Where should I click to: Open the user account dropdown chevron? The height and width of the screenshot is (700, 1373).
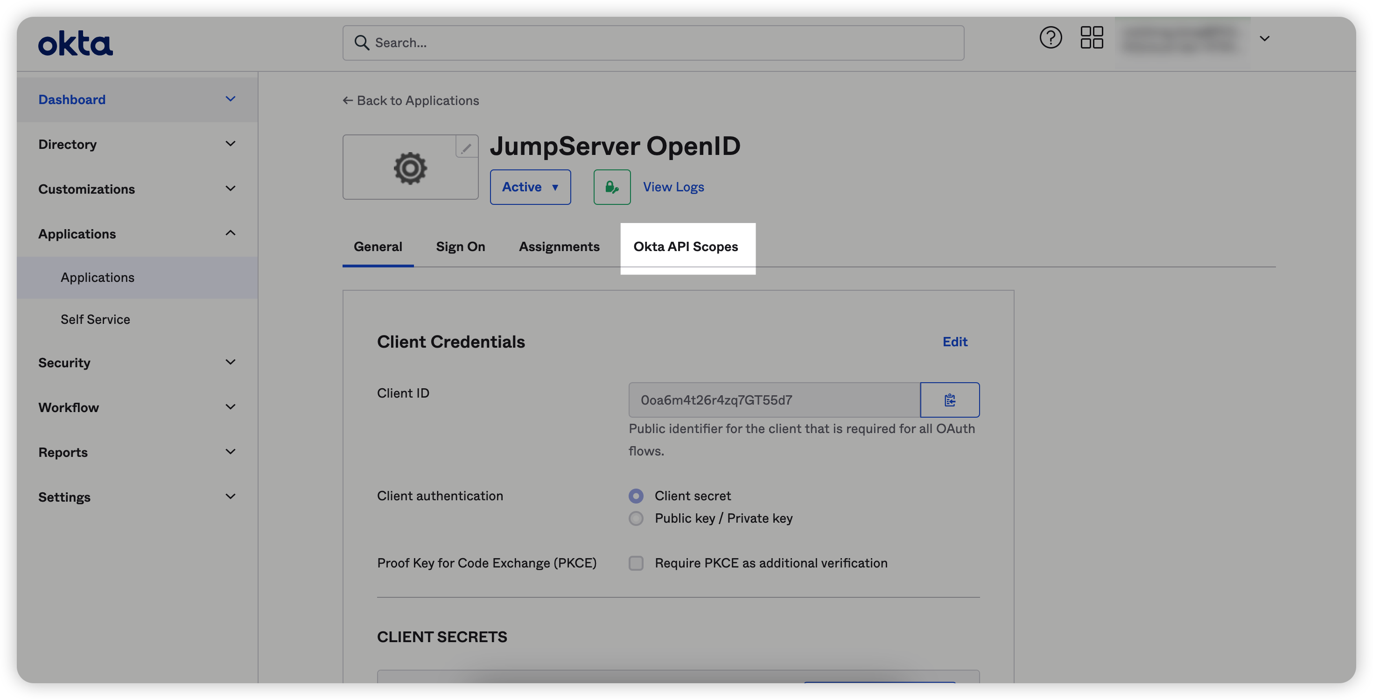click(x=1264, y=38)
